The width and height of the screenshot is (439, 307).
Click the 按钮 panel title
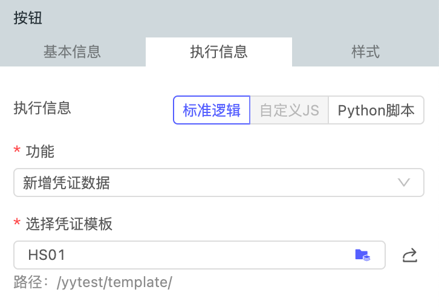[28, 18]
